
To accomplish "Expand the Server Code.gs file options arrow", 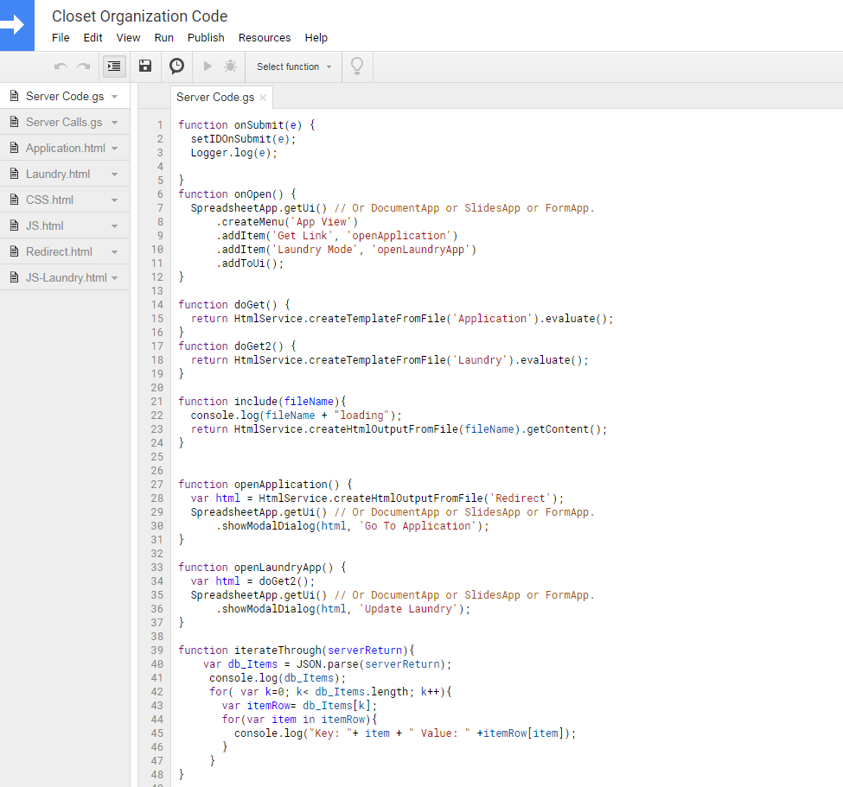I will tap(114, 97).
